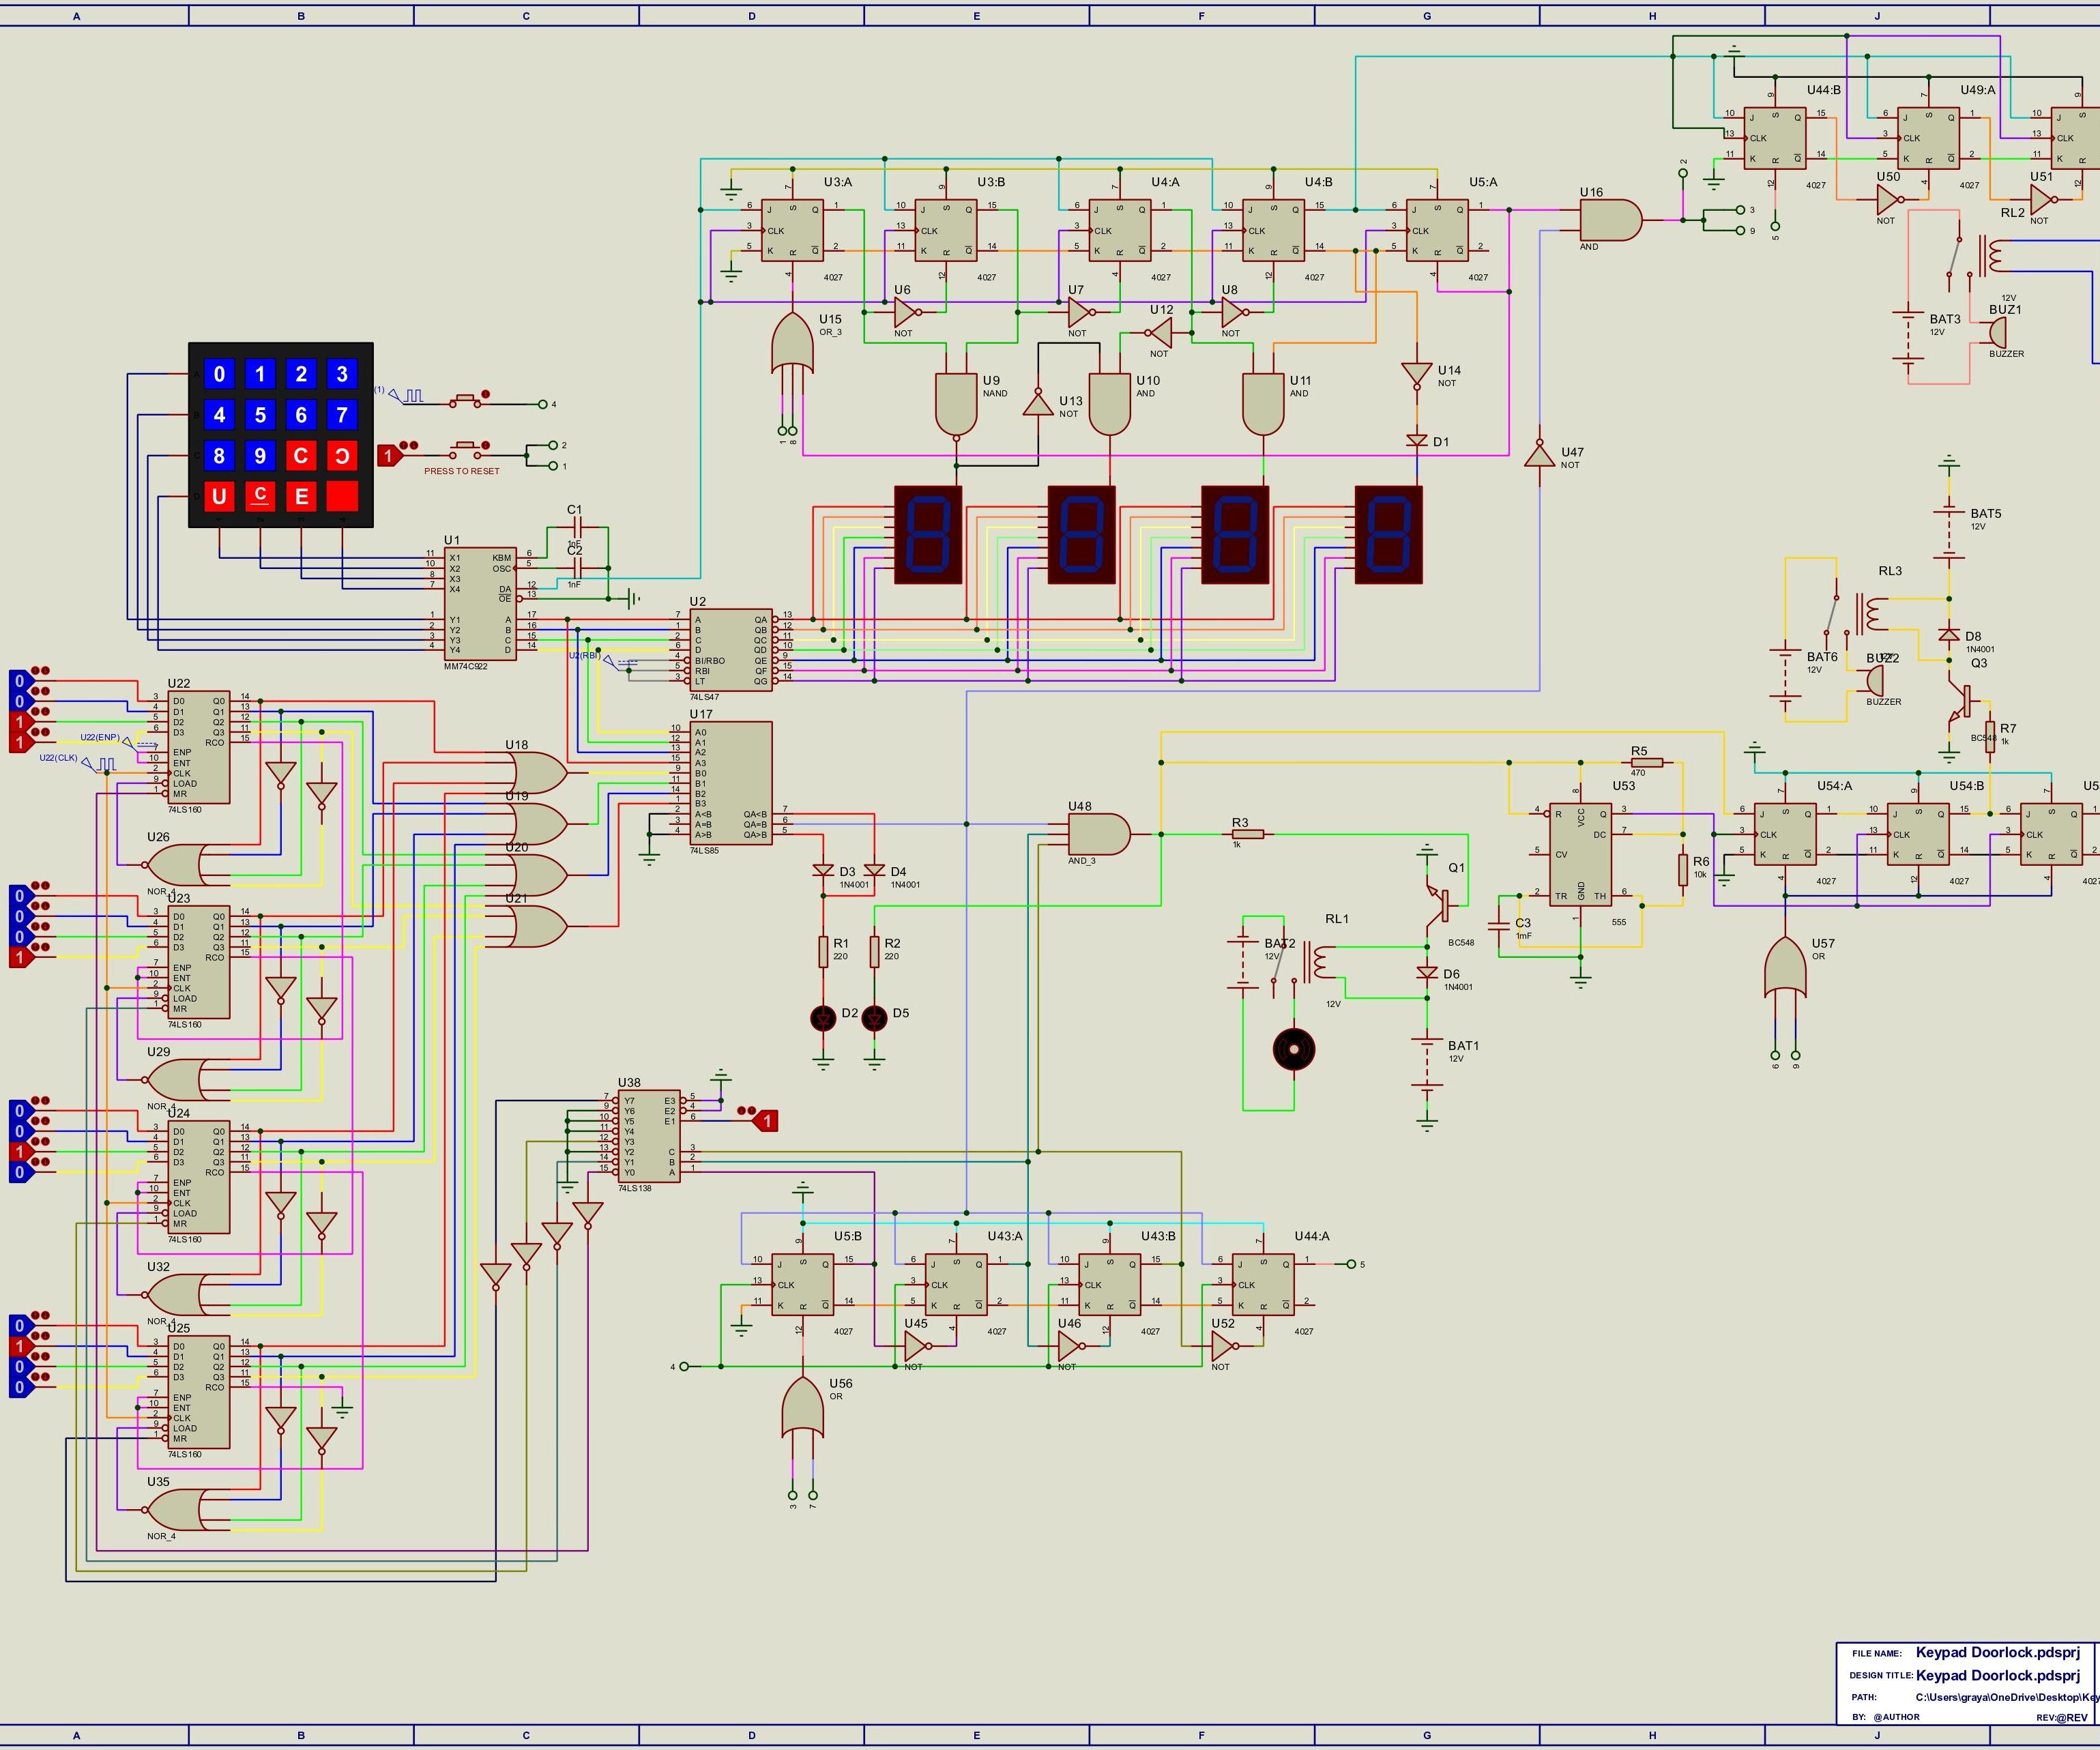Select resistor R3
Screen dimensions: 2100x1750
point(1248,834)
